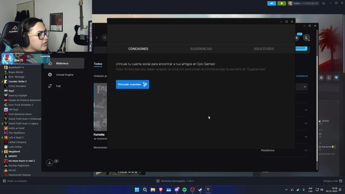Click the tray headphones icon
Image resolution: width=345 pixels, height=194 pixels.
point(292,190)
